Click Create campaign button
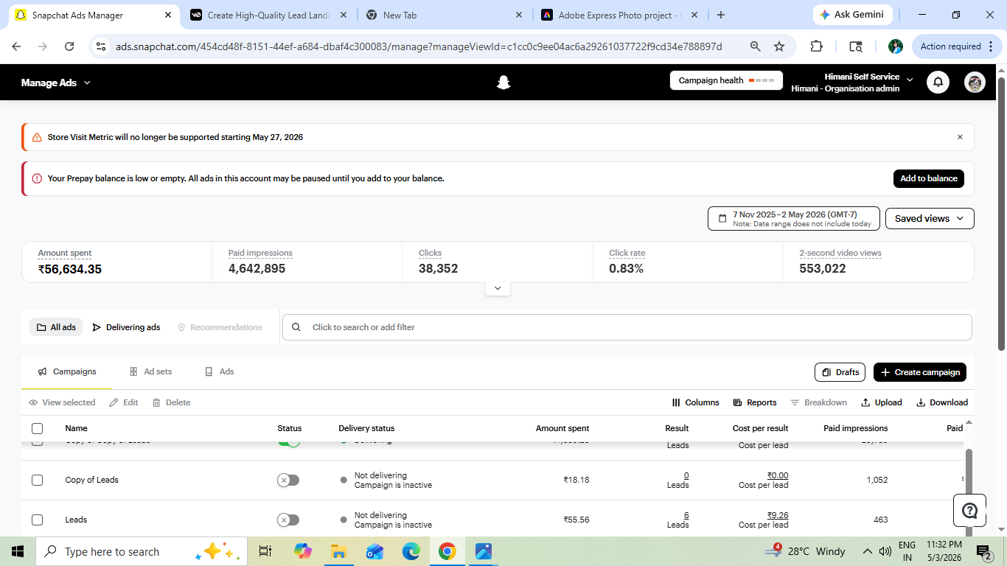 920,372
